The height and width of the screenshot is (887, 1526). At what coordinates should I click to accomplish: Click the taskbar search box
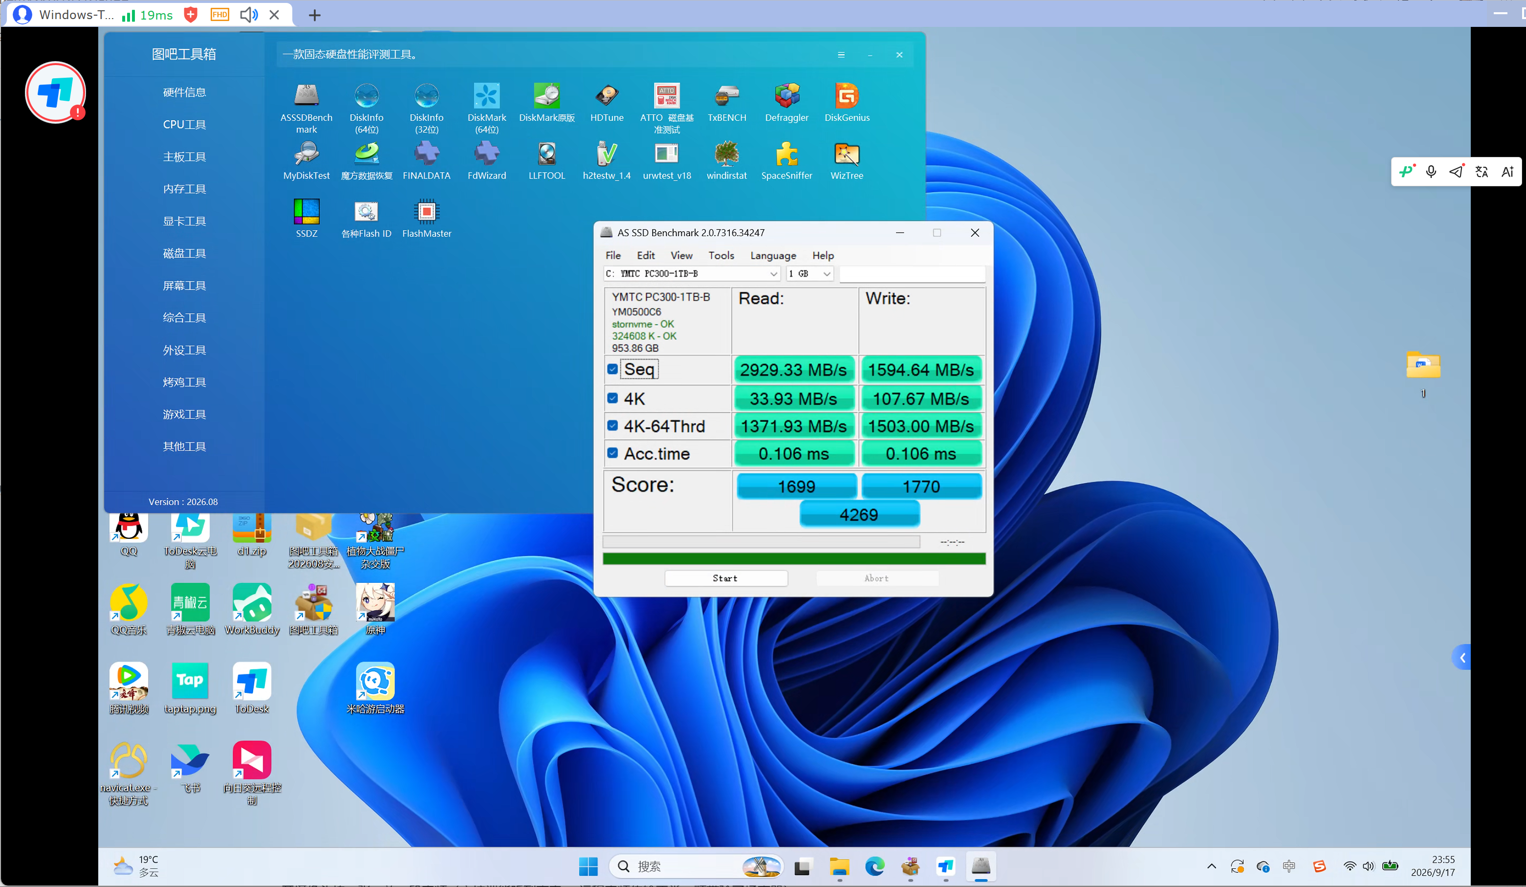point(697,866)
